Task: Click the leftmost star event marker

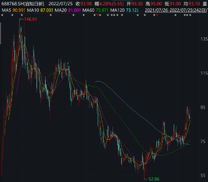Action: click(2, 15)
